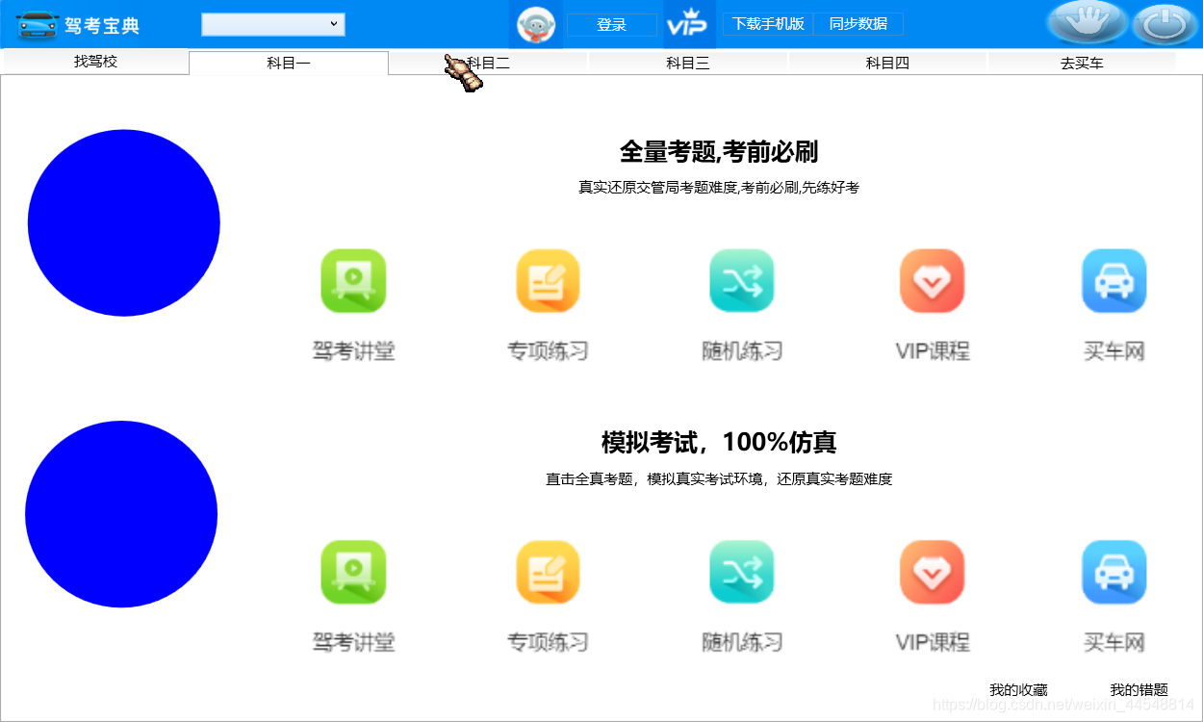Click the power round button
This screenshot has width=1203, height=722.
[x=1165, y=24]
